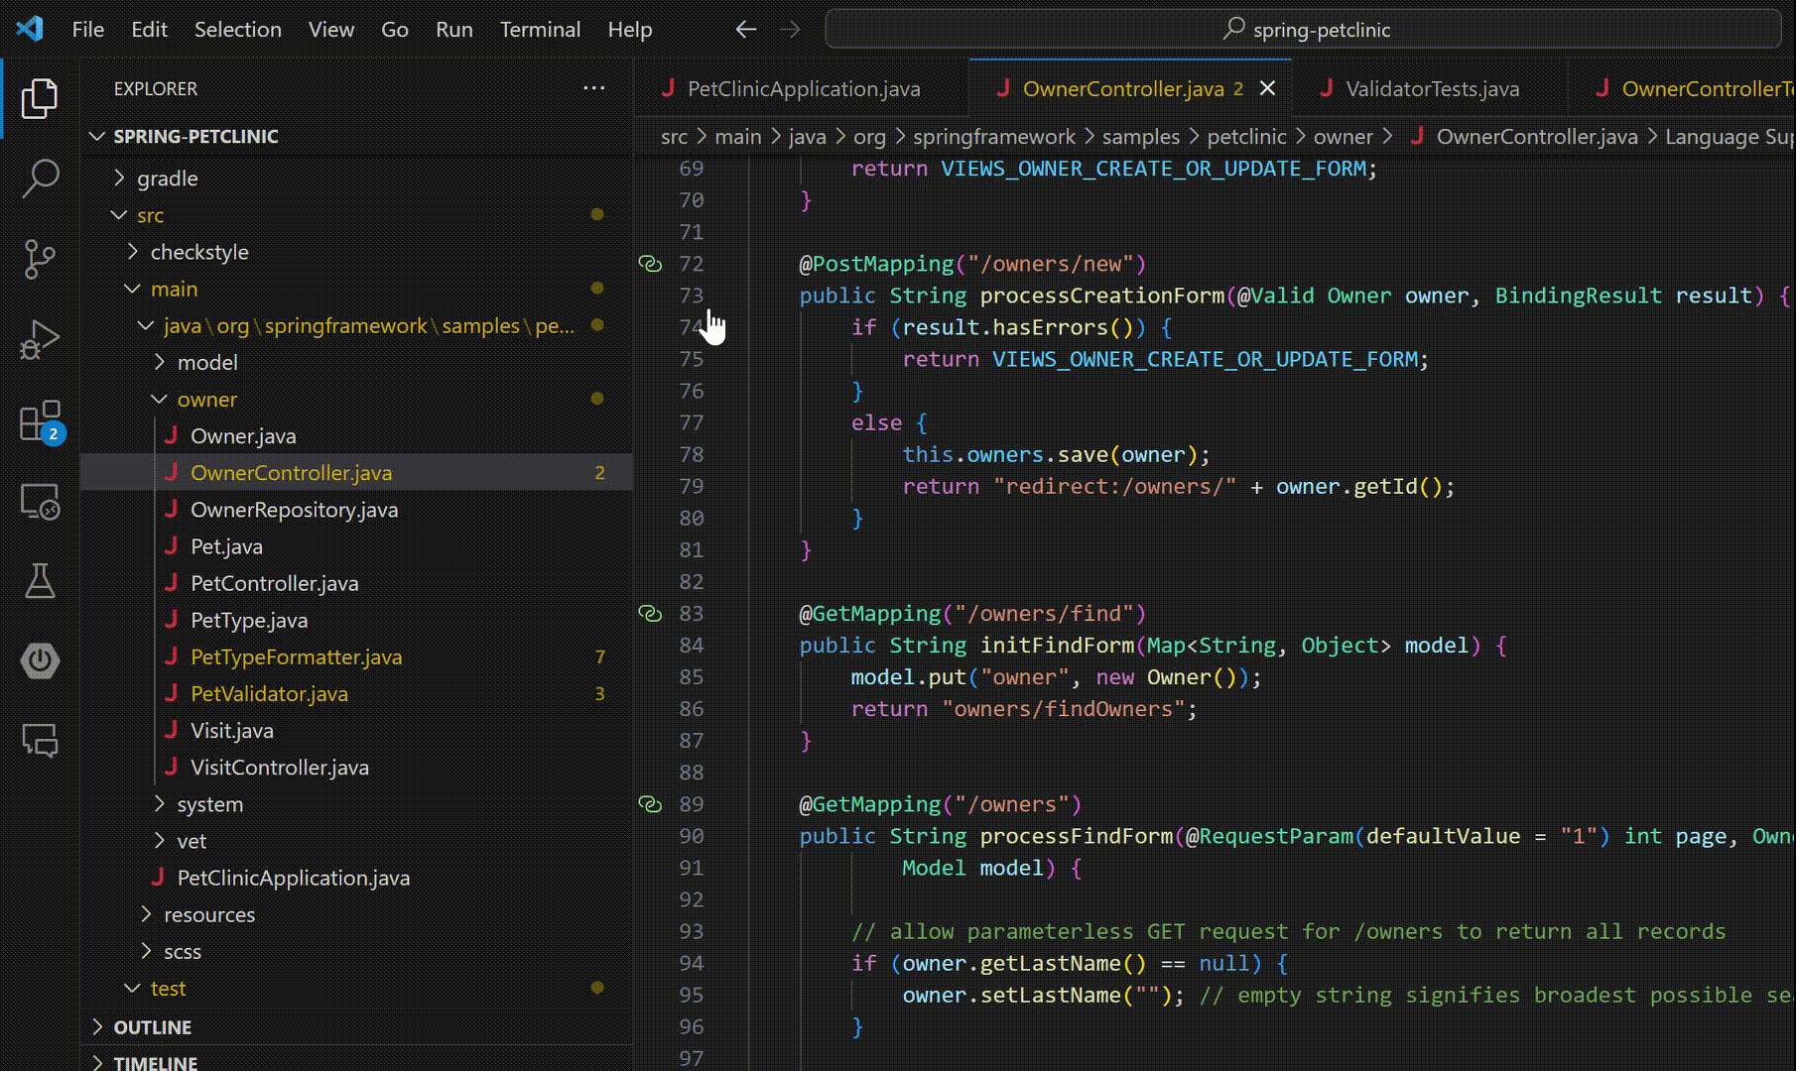Screen dimensions: 1796x1071
Task: Open the Terminal menu
Action: tap(540, 29)
